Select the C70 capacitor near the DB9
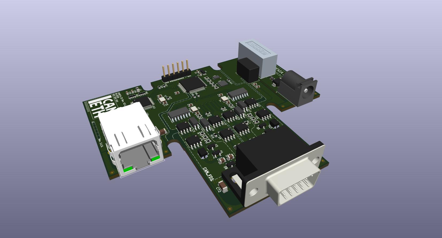This screenshot has width=442, height=238. click(x=222, y=160)
